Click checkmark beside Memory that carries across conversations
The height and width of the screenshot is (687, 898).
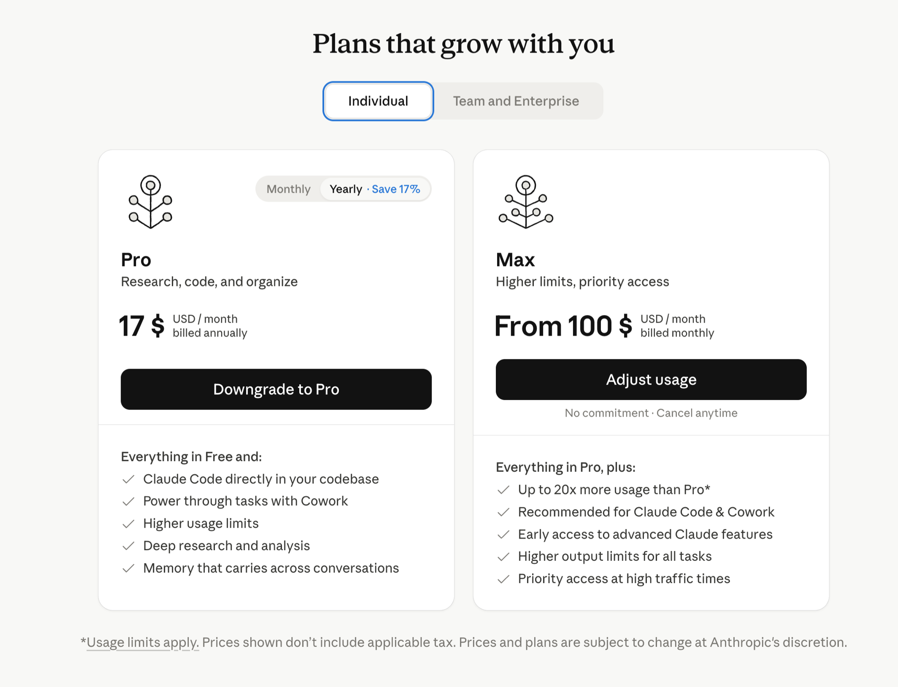(x=128, y=568)
